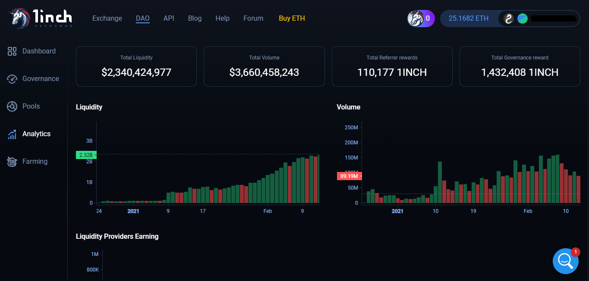Open the chat support bubble
Screen dimensions: 589x281
[565, 261]
